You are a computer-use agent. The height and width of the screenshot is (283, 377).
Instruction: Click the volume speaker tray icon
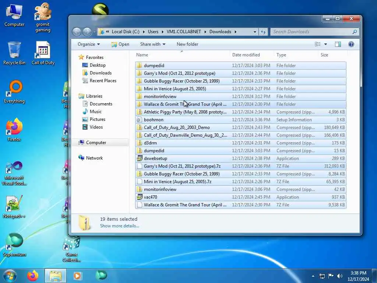click(339, 276)
